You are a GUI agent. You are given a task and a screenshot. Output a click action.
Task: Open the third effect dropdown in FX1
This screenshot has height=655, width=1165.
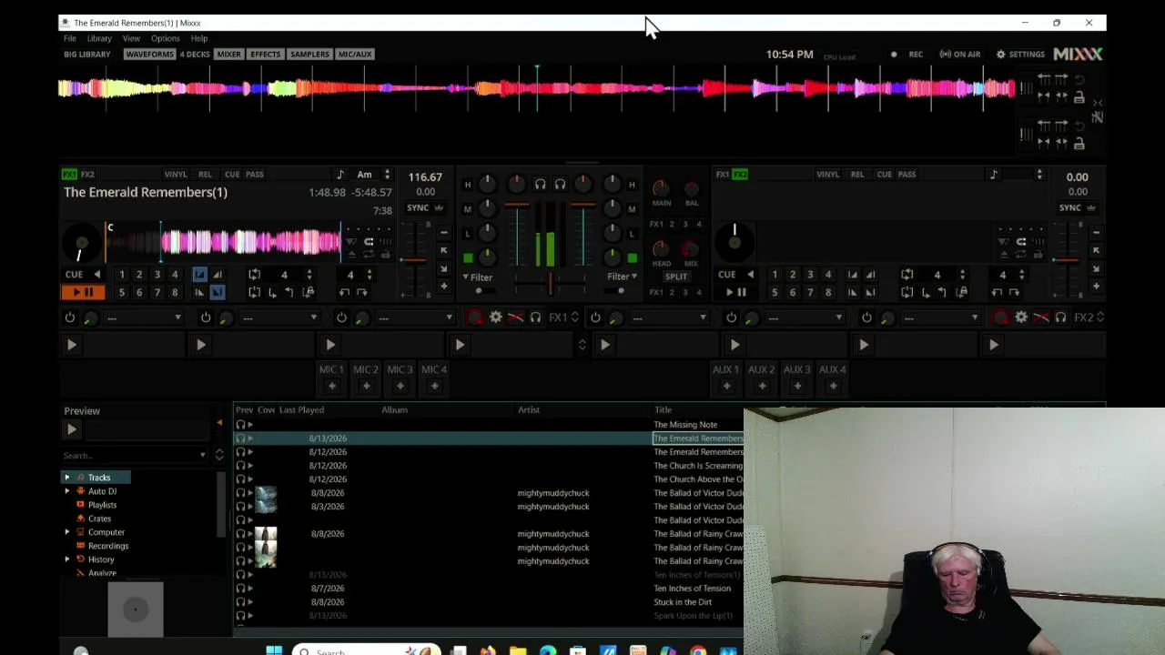[x=415, y=317]
